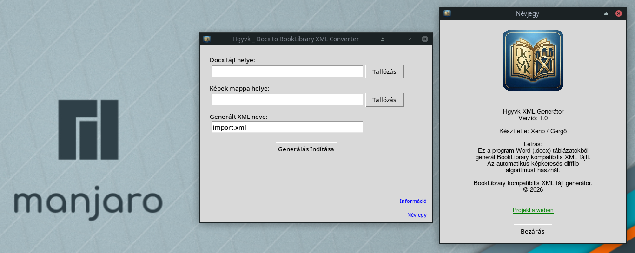This screenshot has height=253, width=635.
Task: Click the Leírás: heading text
Action: [533, 144]
